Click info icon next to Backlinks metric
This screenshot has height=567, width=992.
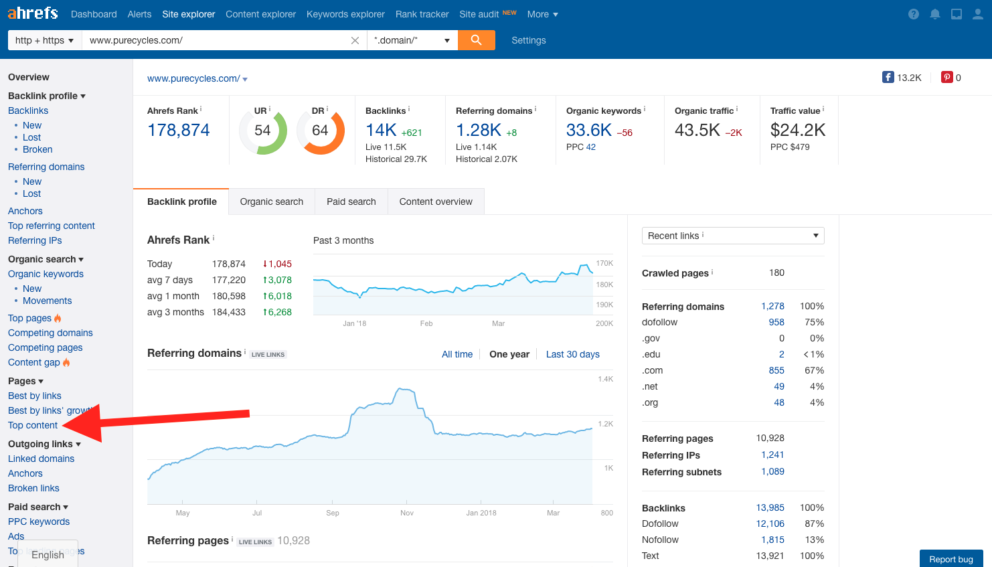[409, 108]
